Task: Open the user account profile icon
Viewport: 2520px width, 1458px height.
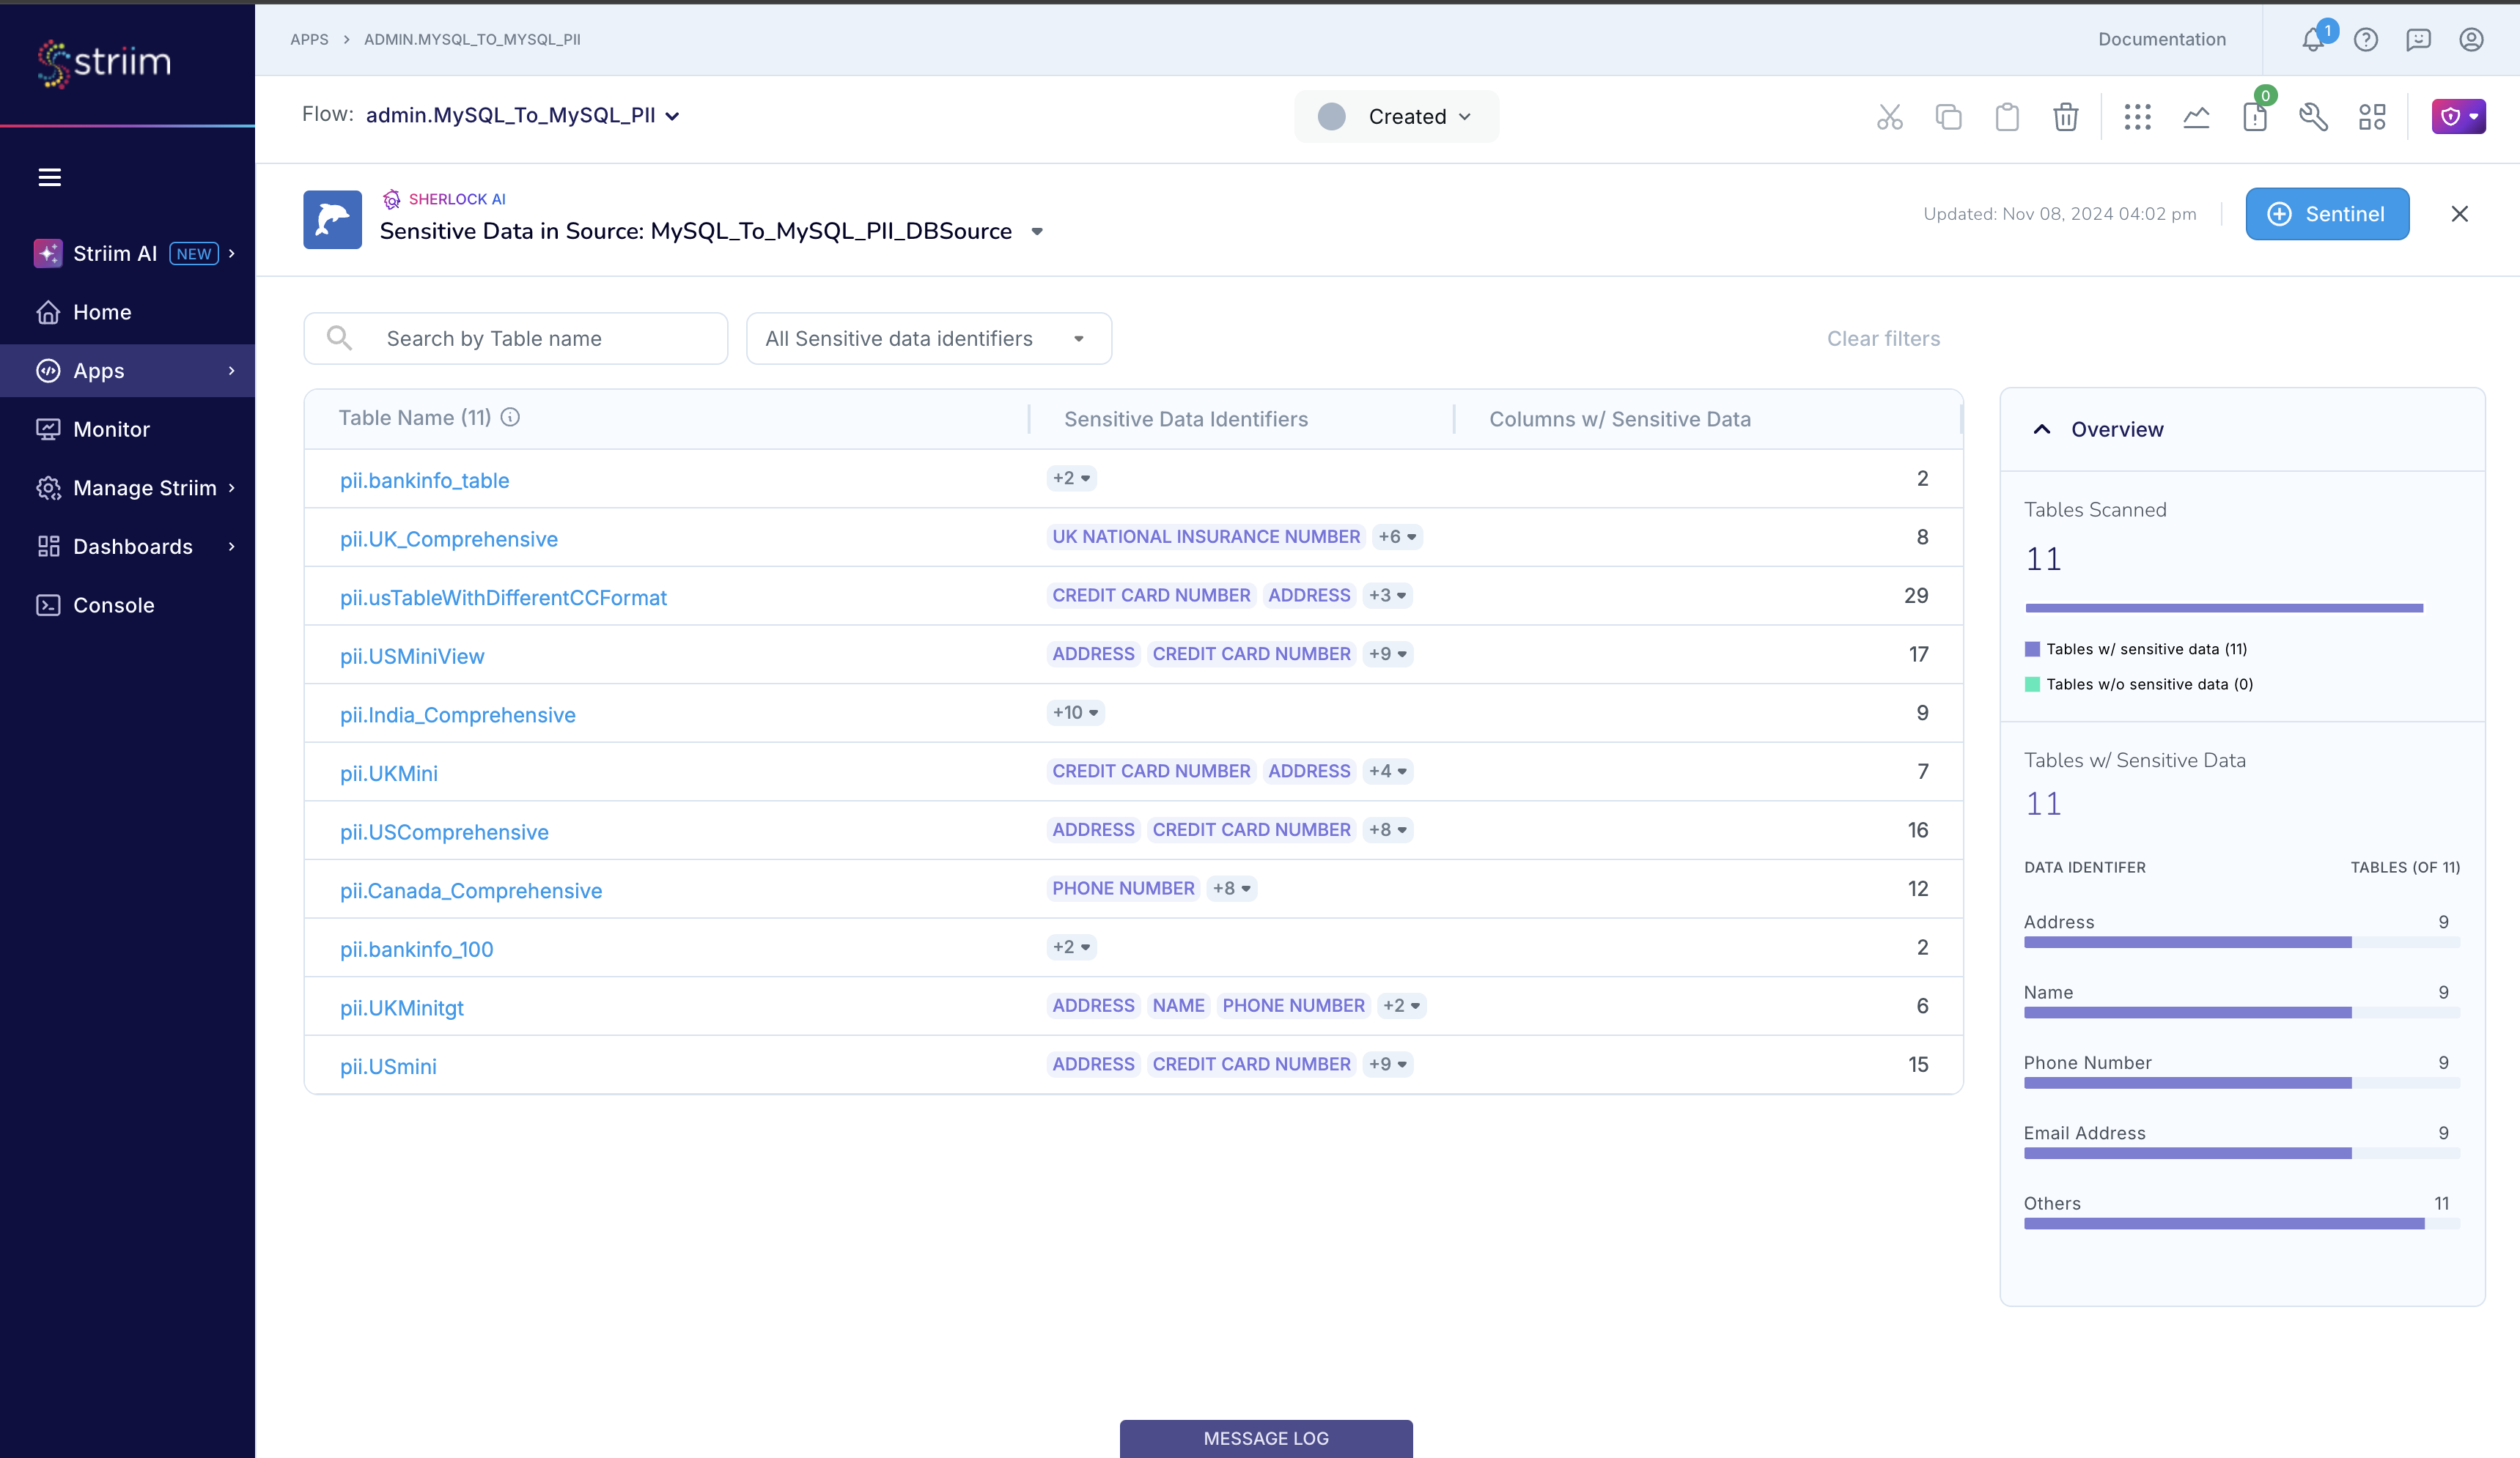Action: (x=2471, y=40)
